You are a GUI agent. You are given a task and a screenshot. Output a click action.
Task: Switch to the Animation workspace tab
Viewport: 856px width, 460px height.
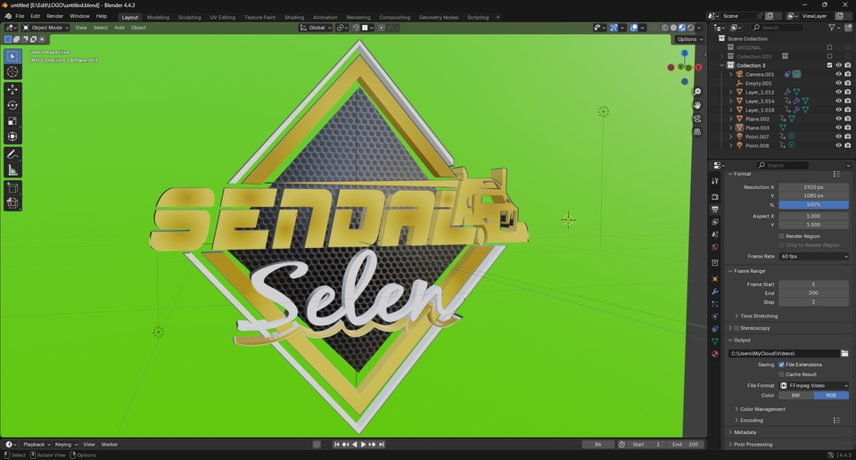[325, 18]
